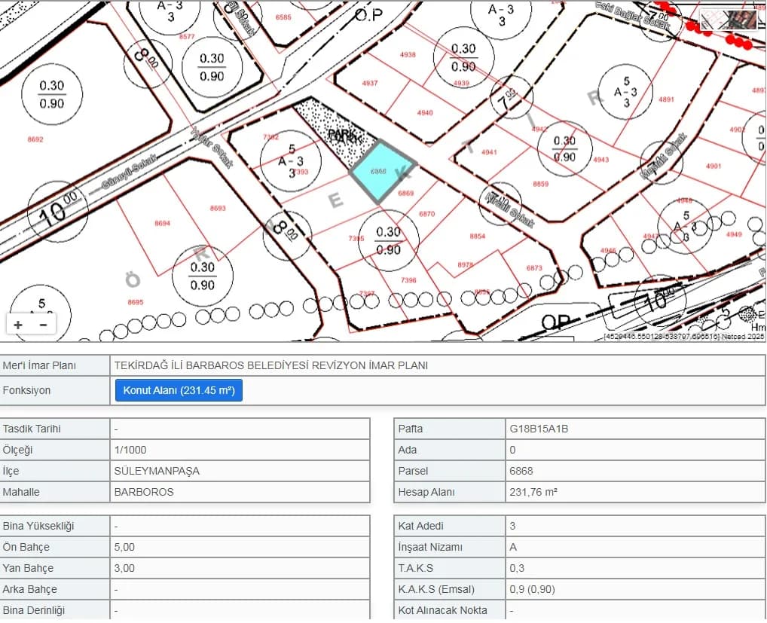Select parcel 8695 on the map
767x623 pixels.
pyautogui.click(x=136, y=302)
